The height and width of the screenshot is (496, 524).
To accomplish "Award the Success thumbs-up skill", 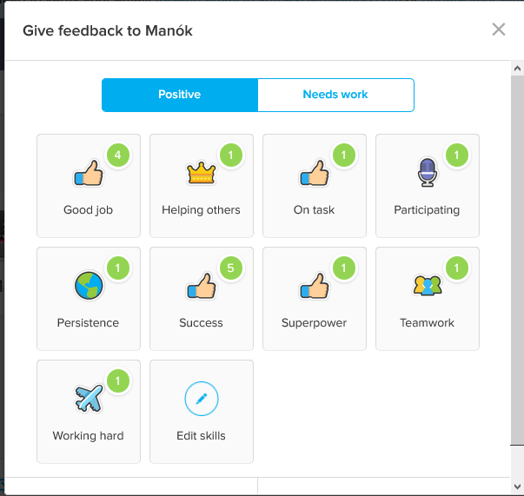I will [202, 299].
